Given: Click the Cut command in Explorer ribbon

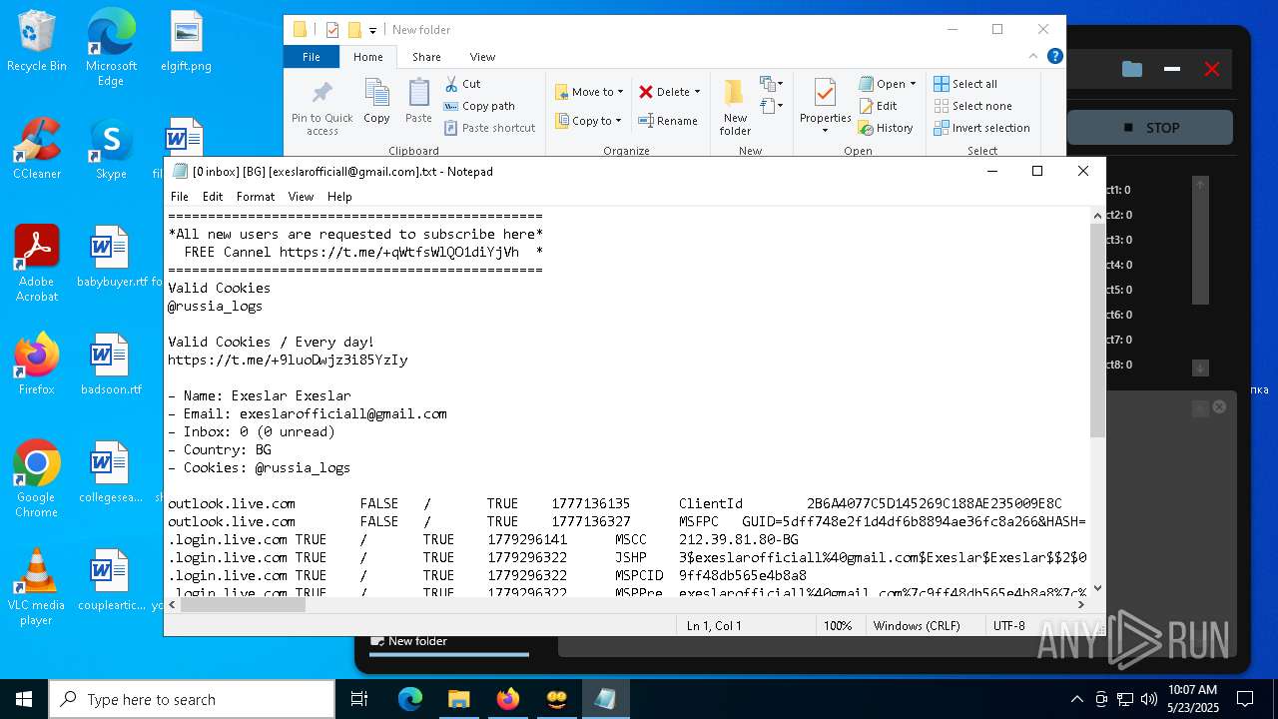Looking at the screenshot, I should [x=462, y=84].
